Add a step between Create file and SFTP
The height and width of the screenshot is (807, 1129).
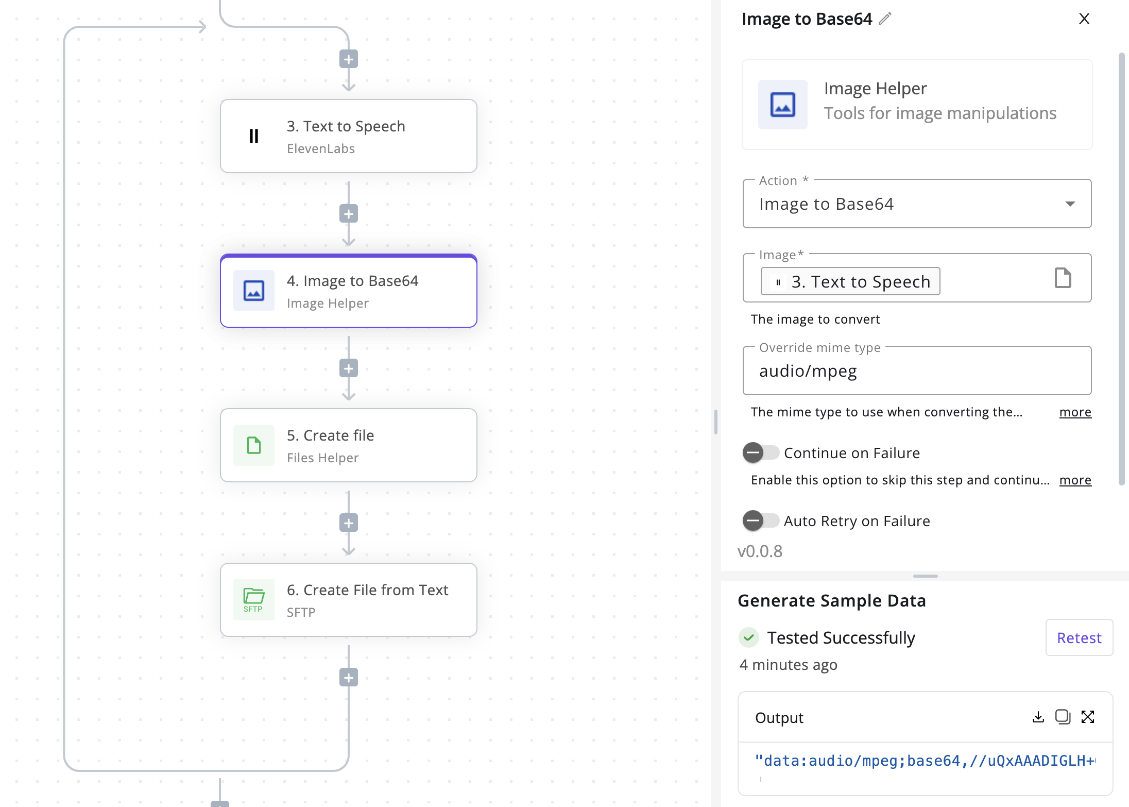point(349,523)
